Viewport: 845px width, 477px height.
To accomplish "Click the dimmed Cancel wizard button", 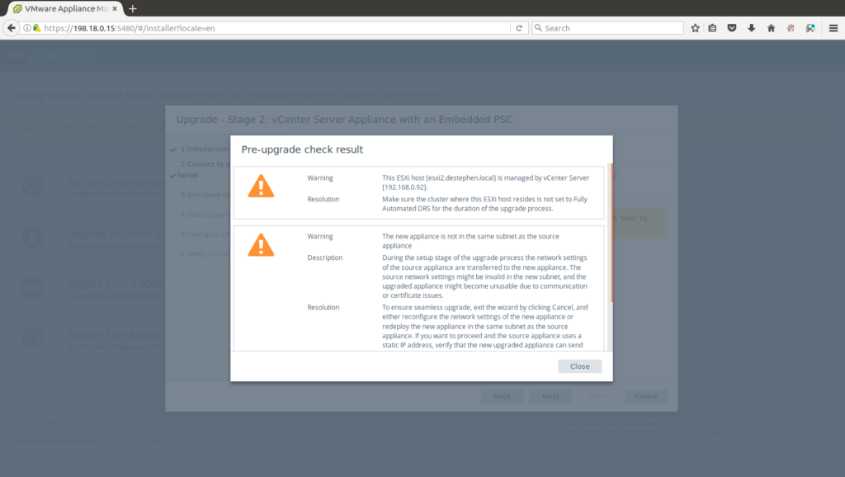I will click(646, 396).
